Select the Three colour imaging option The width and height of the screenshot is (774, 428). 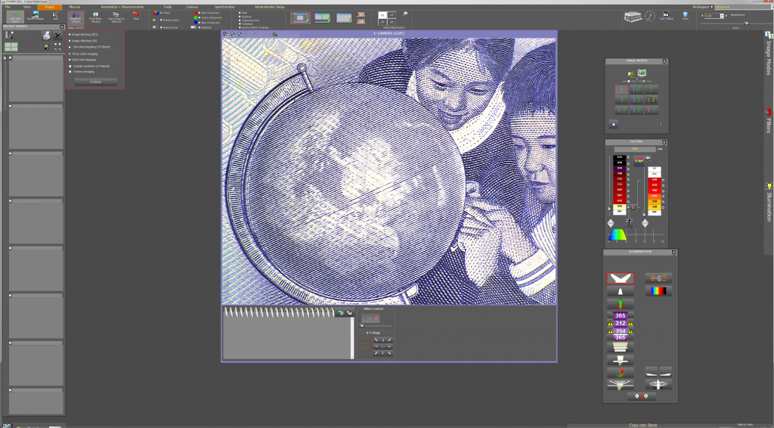click(70, 54)
